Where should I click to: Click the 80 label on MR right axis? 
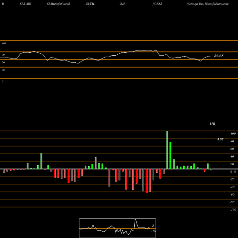pos(232,141)
